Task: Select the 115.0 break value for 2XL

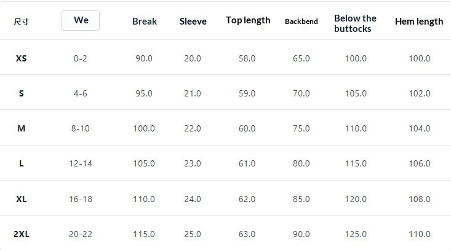Action: (x=144, y=234)
